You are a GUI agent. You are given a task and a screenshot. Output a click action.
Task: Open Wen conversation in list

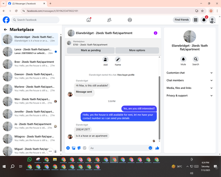pyautogui.click(x=30, y=101)
